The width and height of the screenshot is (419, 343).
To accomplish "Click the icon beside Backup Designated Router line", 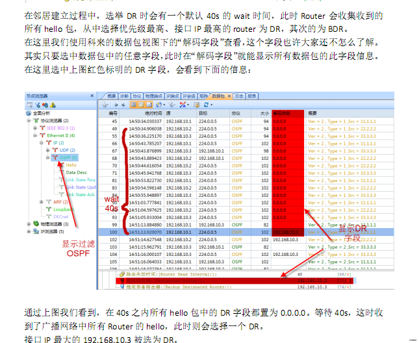I will pyautogui.click(x=122, y=286).
